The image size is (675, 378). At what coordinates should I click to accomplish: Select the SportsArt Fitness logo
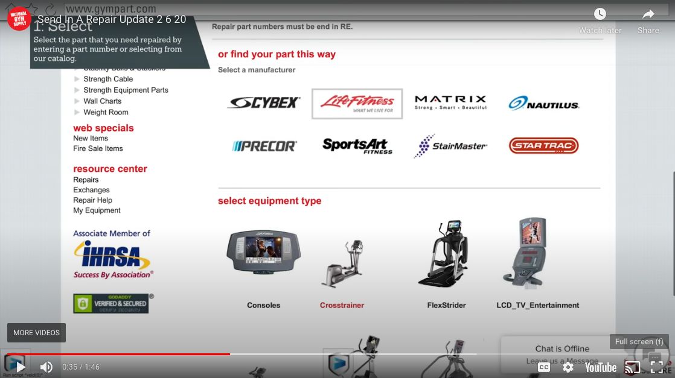(357, 146)
